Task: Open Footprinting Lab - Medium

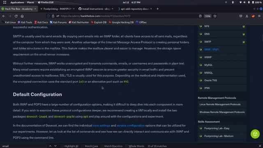Action: 222,136
